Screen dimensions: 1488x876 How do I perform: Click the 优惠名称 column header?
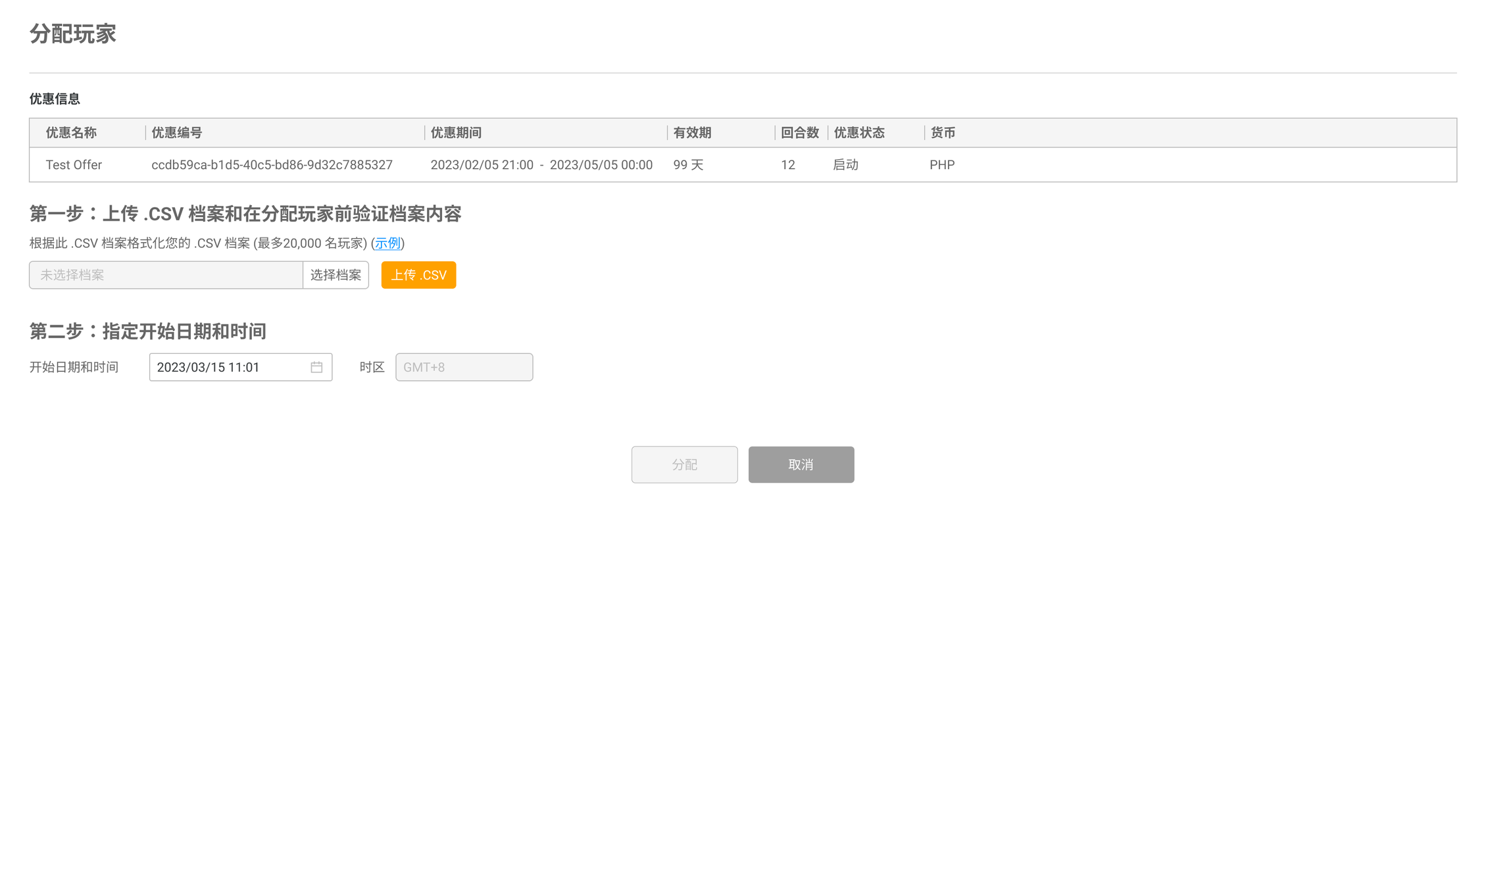click(71, 133)
